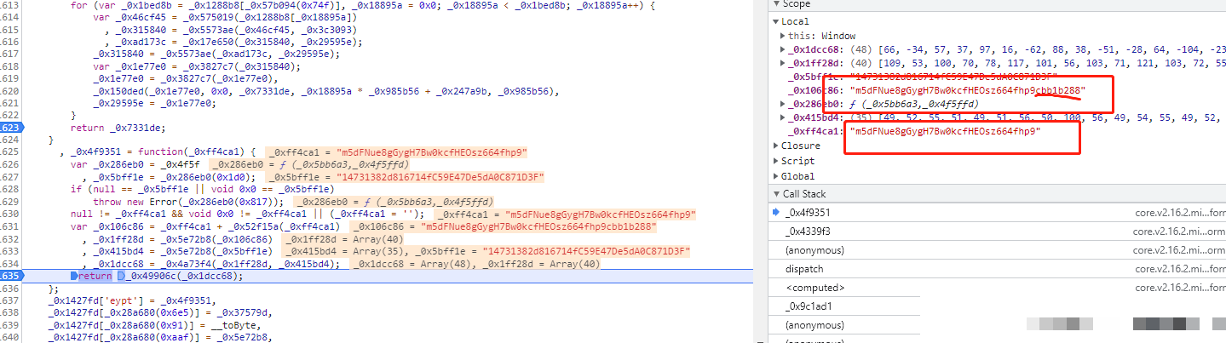Expand the _0x1dcc68 array variable
The width and height of the screenshot is (1226, 343).
[785, 49]
